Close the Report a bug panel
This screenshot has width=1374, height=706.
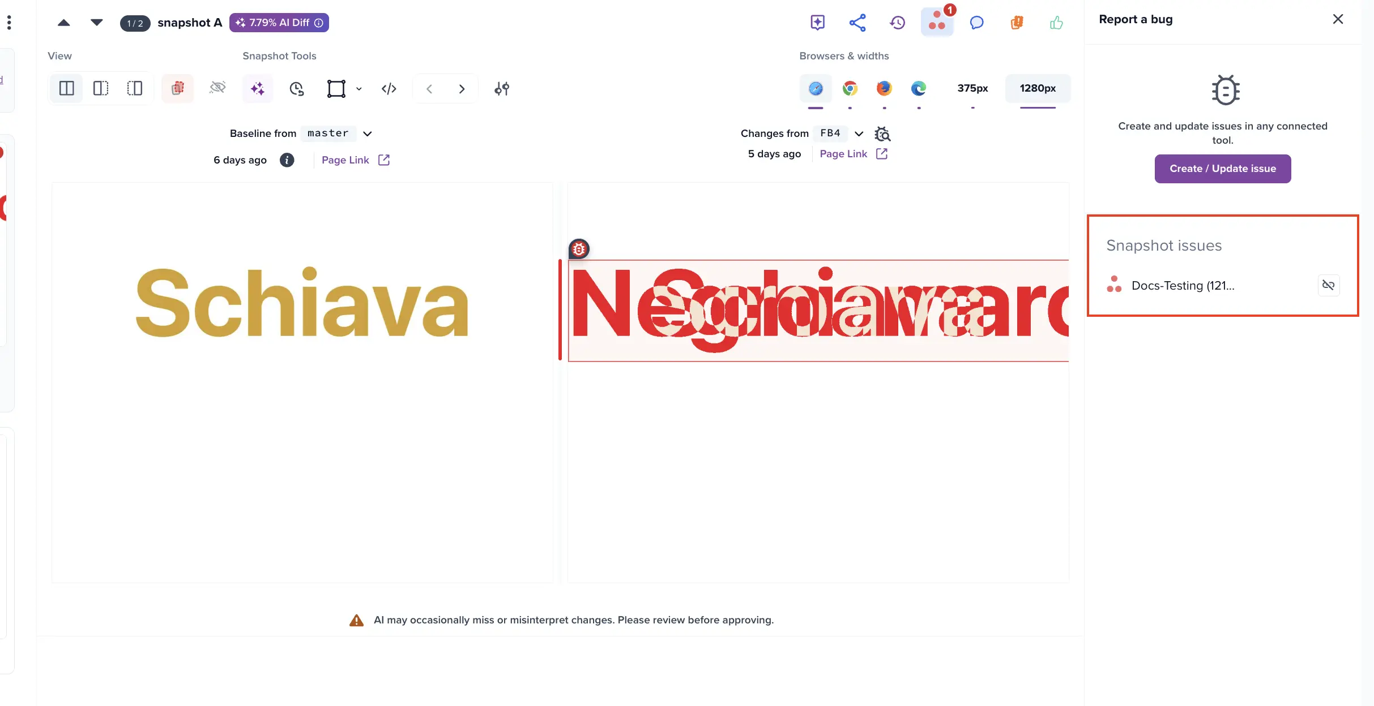1338,19
